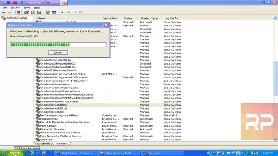Open the Help menu
Image resolution: width=278 pixels, height=156 pixels.
click(36, 8)
